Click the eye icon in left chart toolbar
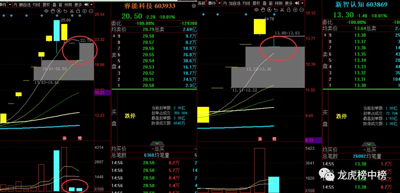This screenshot has height=193, width=400. click(46, 10)
